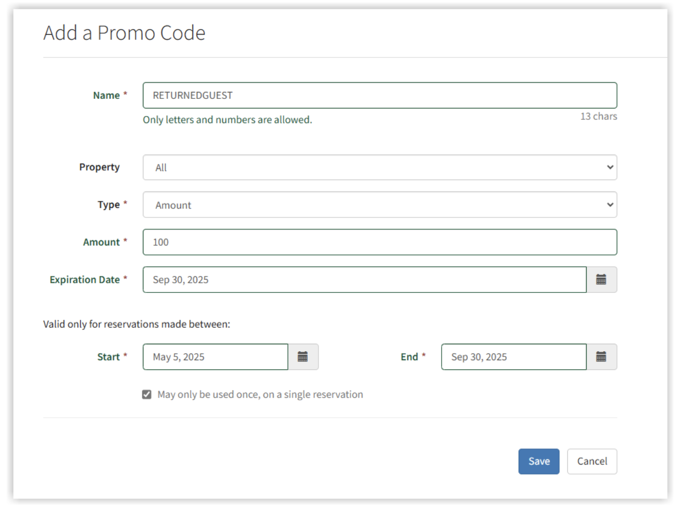The width and height of the screenshot is (684, 511).
Task: Expand the Property selector chevron
Action: (609, 167)
